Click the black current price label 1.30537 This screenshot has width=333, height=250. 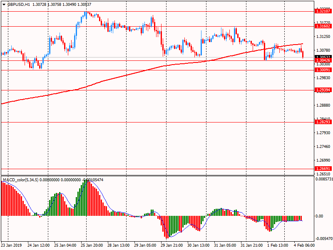pyautogui.click(x=323, y=57)
